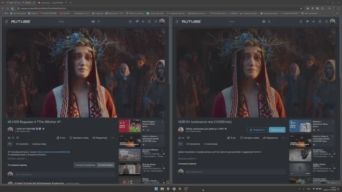
Task: Open the profile avatar in right RUTUBE header
Action: (332, 21)
